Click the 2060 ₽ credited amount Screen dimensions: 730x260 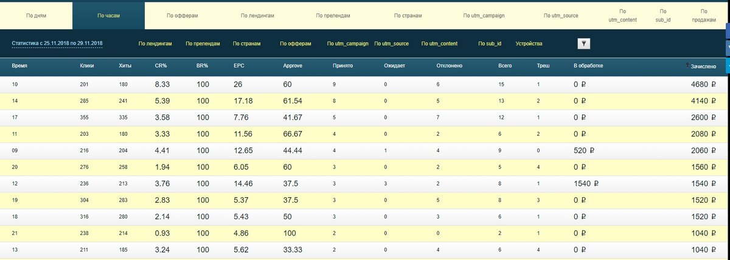tap(703, 150)
